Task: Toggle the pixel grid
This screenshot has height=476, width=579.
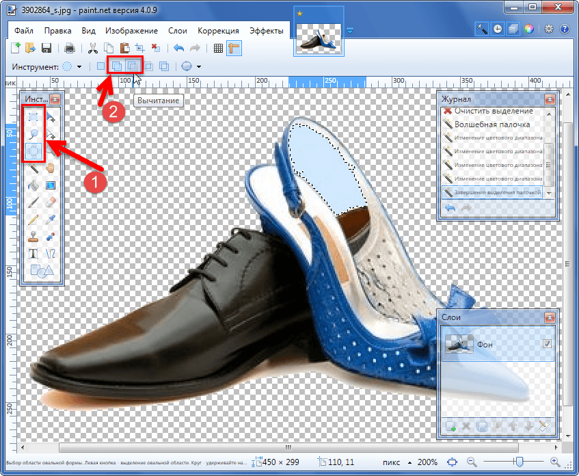Action: (218, 48)
